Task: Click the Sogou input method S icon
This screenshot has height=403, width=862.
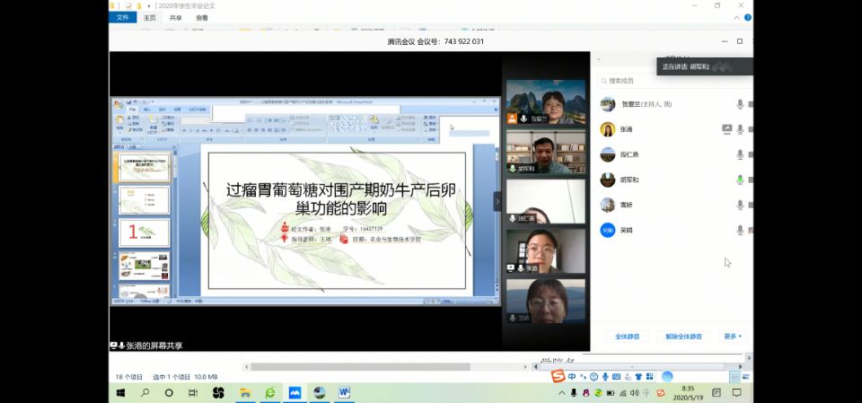Action: 558,376
